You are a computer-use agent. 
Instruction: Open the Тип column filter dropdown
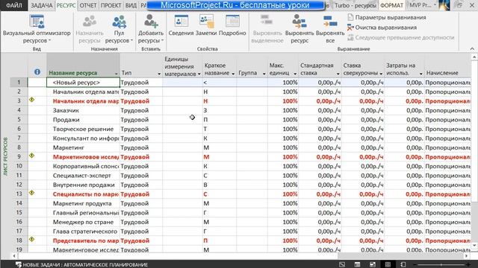tap(159, 74)
